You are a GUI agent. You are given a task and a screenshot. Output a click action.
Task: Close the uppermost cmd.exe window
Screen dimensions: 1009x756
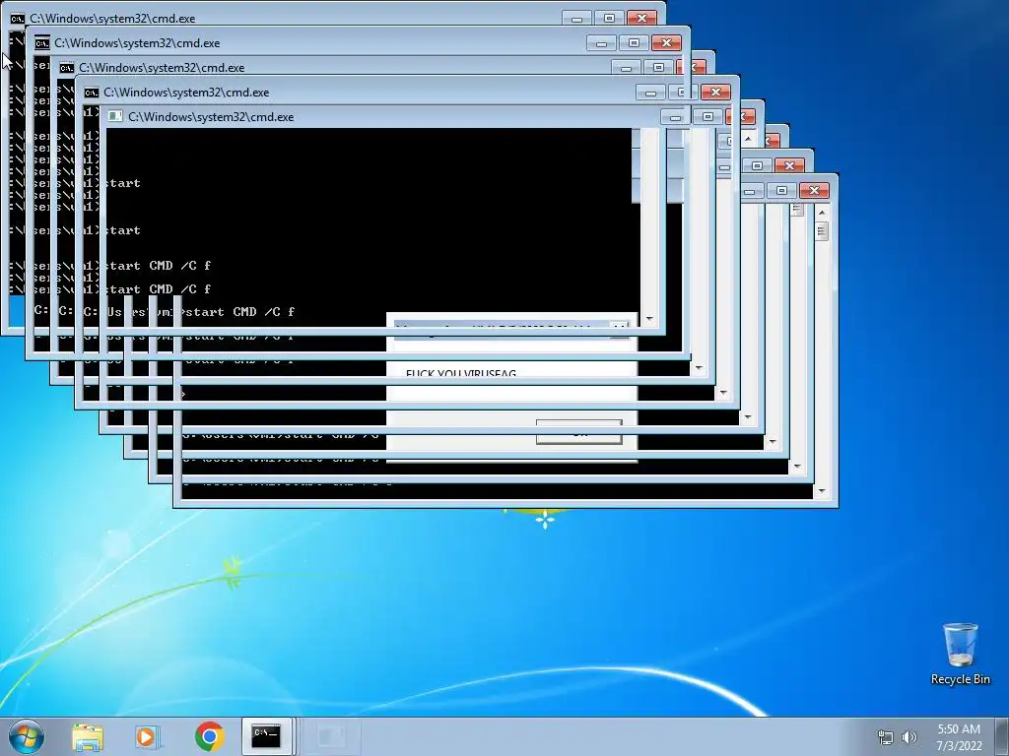pyautogui.click(x=641, y=18)
